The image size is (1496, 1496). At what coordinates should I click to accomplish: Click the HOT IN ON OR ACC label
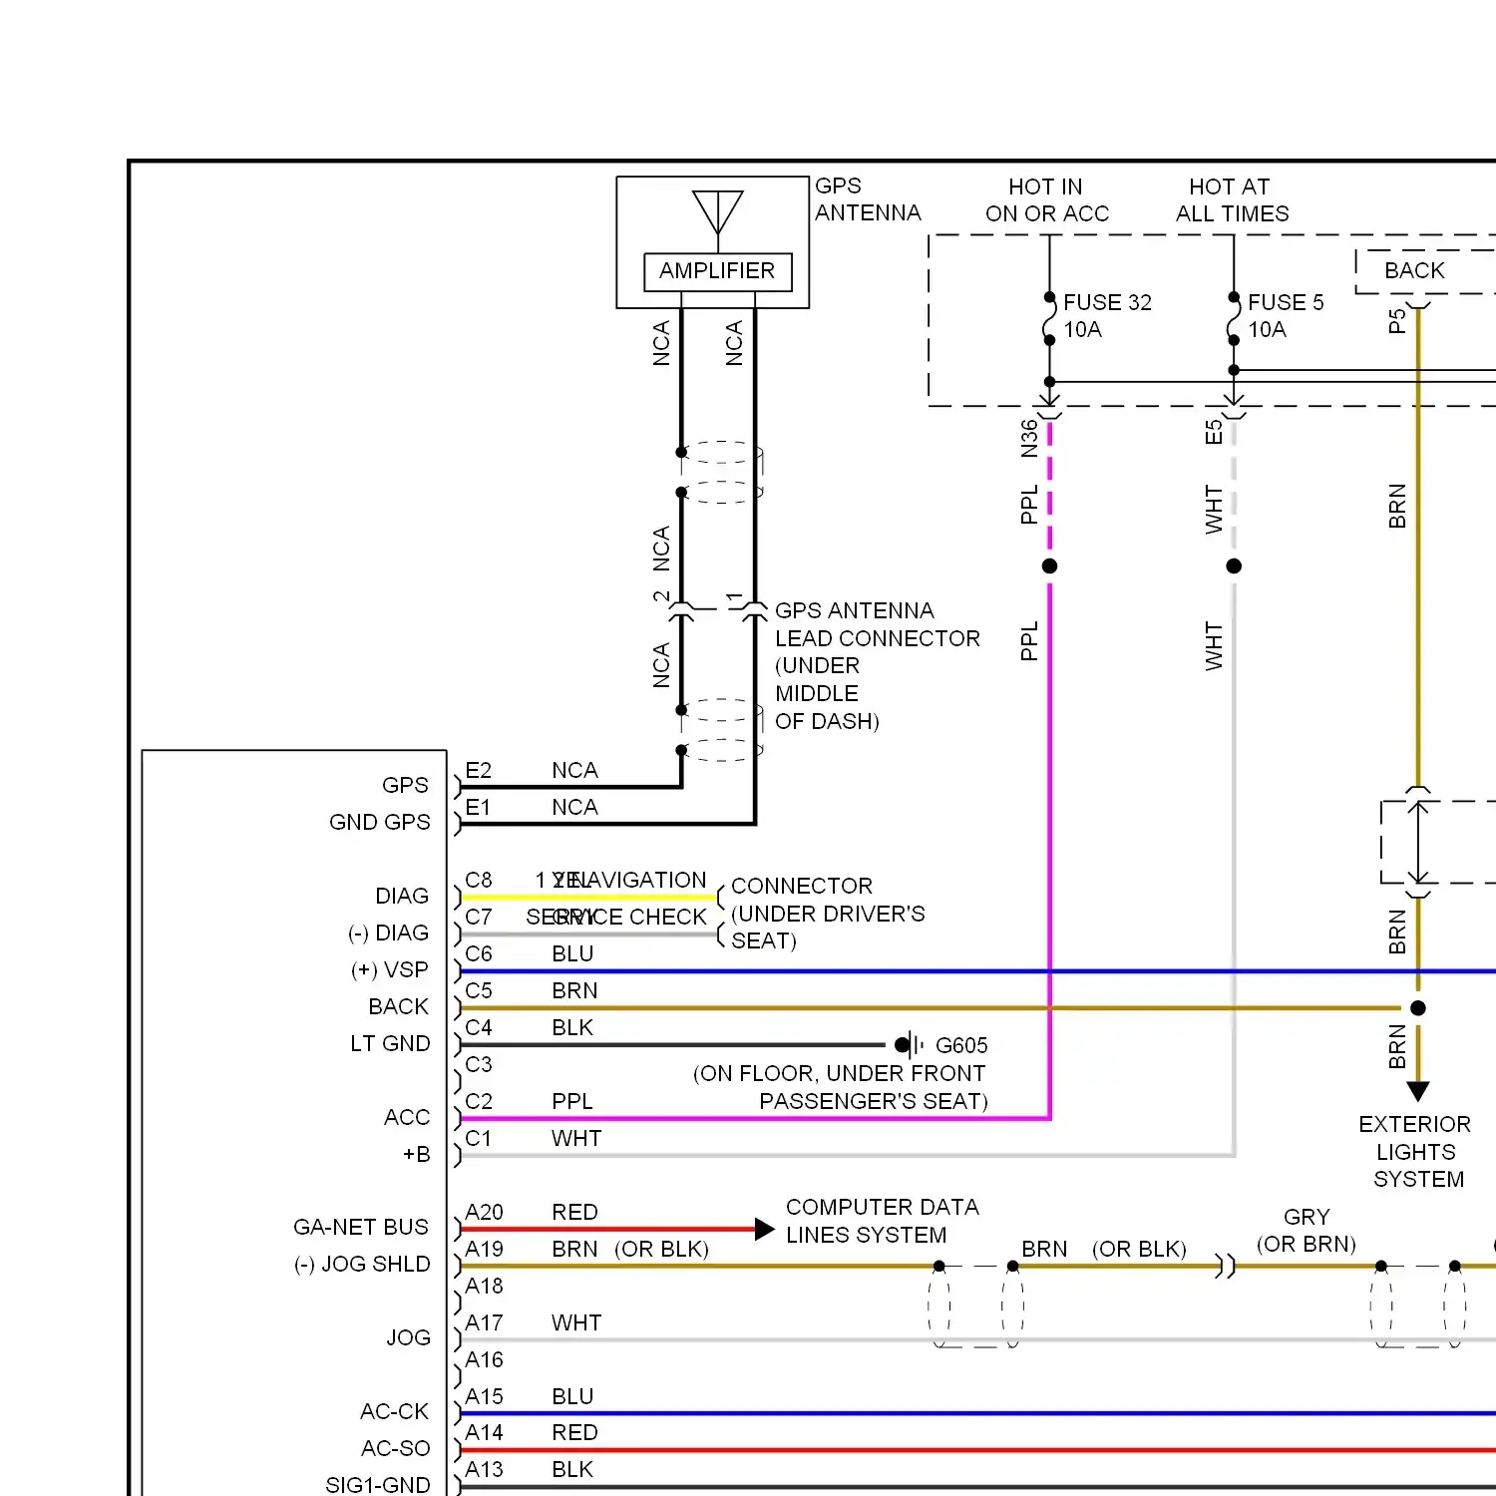[1047, 200]
